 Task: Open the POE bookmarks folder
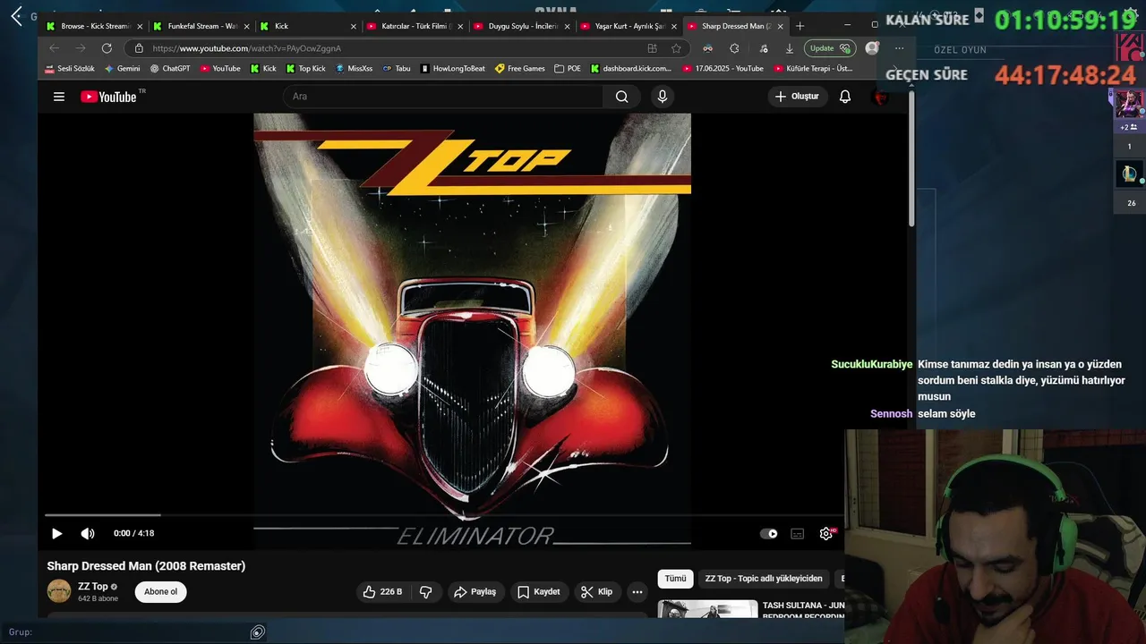[568, 68]
